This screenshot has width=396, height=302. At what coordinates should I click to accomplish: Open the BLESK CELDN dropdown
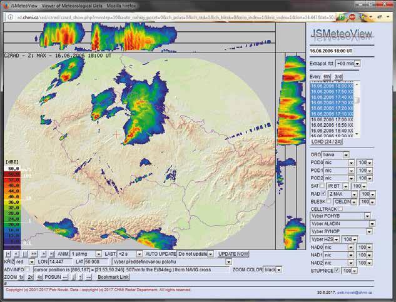[345, 202]
